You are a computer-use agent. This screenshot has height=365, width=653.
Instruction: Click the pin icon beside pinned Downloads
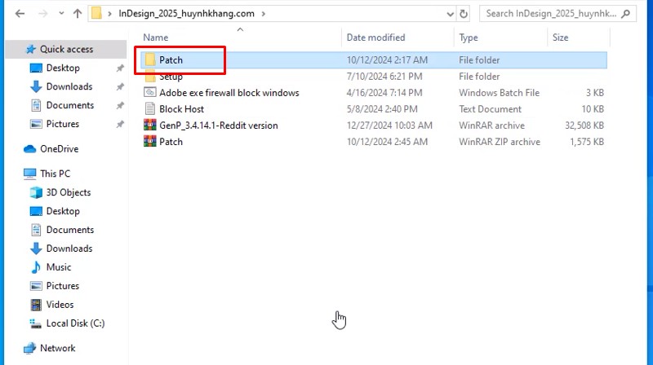click(120, 87)
